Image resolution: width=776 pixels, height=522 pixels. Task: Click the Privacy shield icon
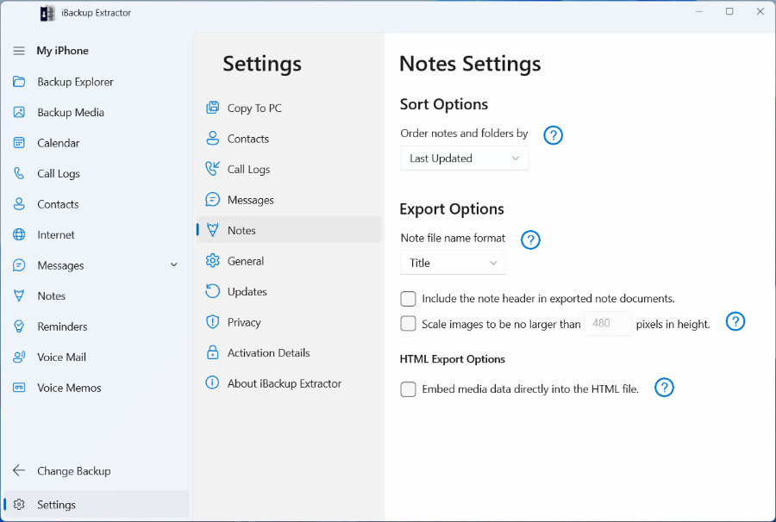click(x=212, y=322)
